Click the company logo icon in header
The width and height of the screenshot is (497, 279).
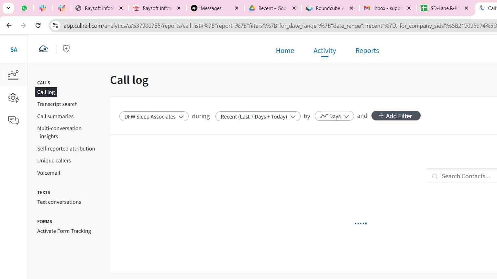(43, 49)
